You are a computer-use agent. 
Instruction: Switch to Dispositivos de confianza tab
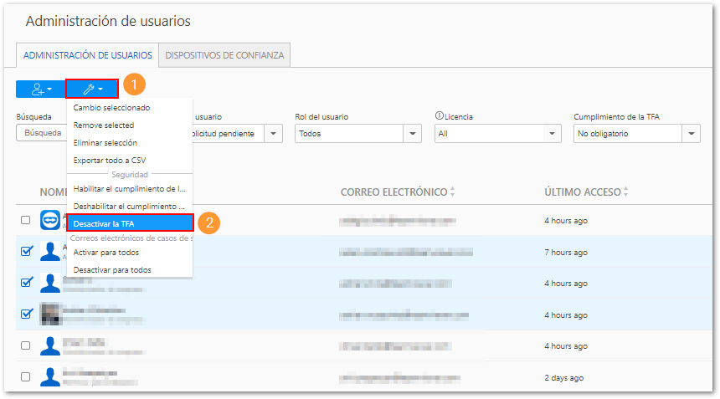click(224, 55)
